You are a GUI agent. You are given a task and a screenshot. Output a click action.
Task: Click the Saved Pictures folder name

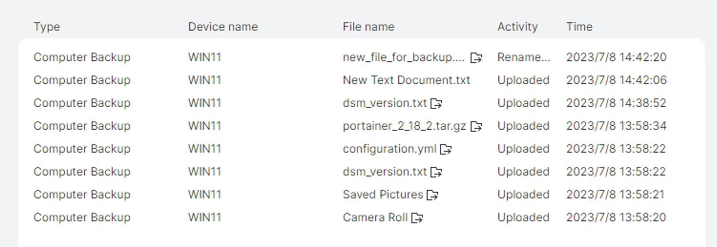pyautogui.click(x=383, y=195)
